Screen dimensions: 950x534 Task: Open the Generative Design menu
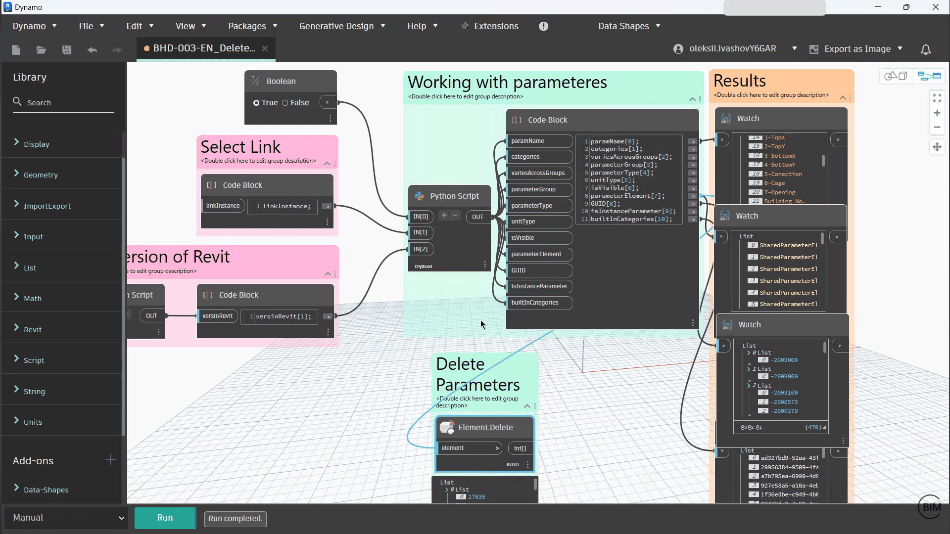[342, 26]
